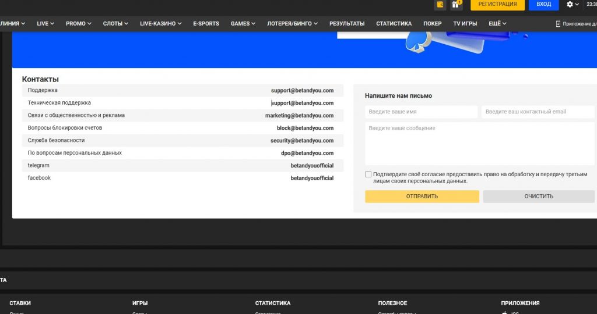597x314 pixels.
Task: Click the name input field
Action: pos(421,112)
